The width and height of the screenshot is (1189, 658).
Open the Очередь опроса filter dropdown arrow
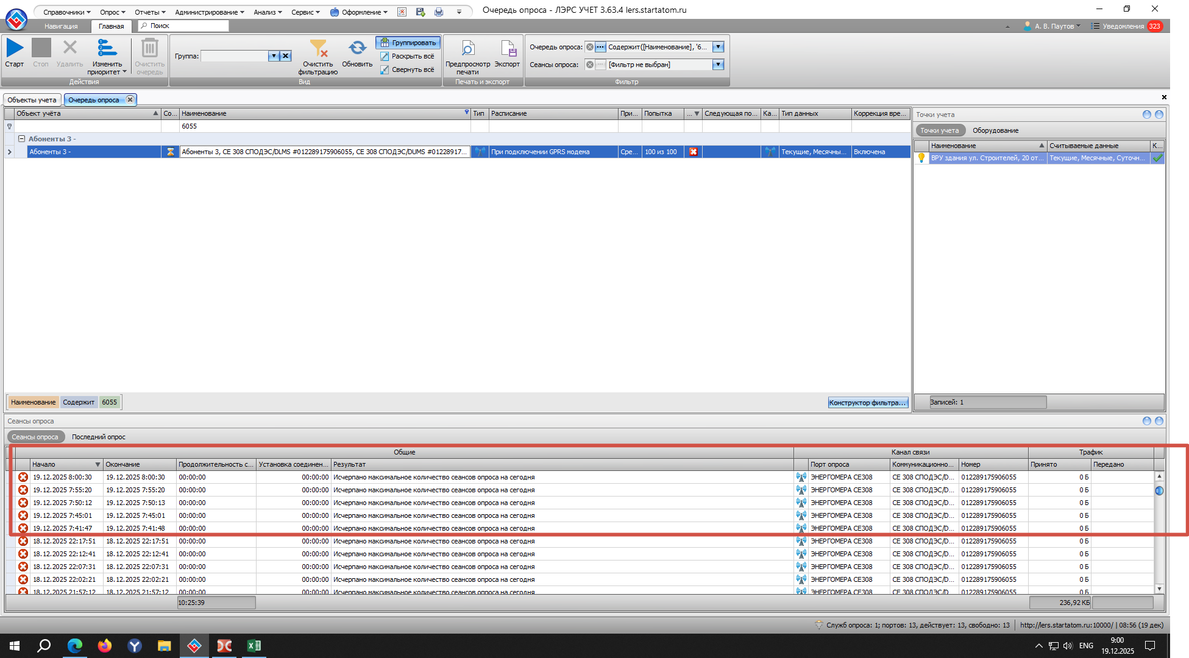click(x=718, y=47)
